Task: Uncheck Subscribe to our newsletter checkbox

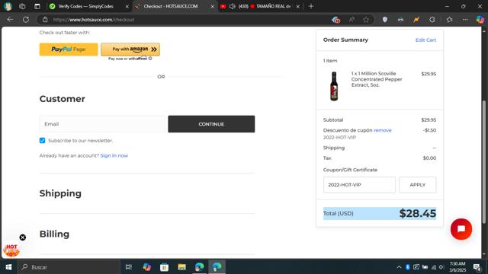Action: pos(43,140)
